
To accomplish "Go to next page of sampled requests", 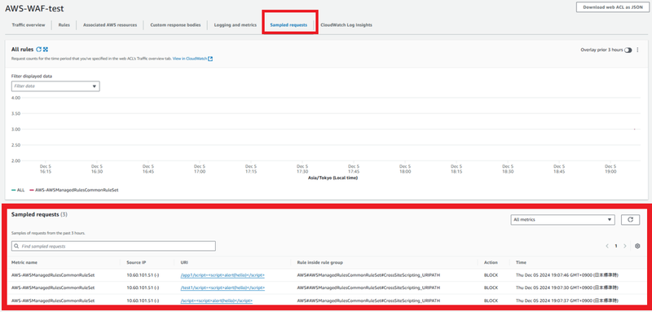I will tap(624, 246).
